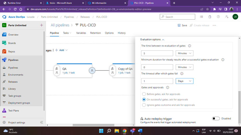Viewport: 241px width, 135px height.
Task: Open Releases in the sidebar
Action: 13,82
